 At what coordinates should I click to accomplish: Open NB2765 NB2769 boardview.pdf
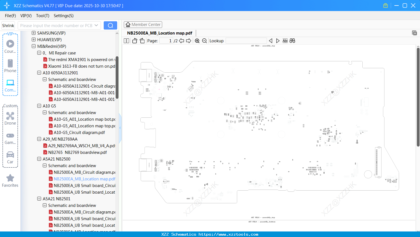click(75, 152)
